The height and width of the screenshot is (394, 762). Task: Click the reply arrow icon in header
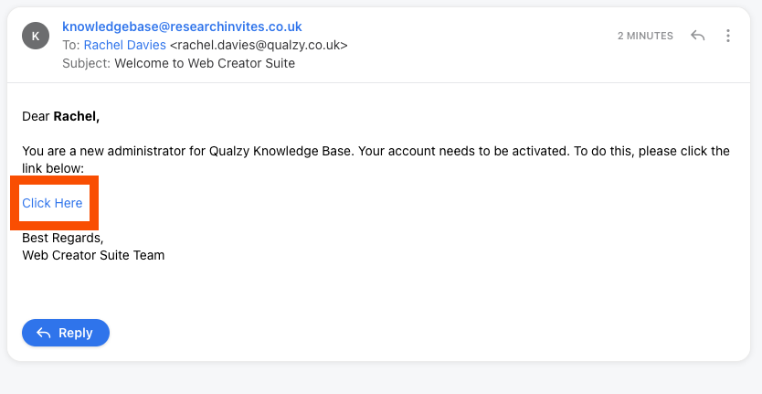point(698,36)
